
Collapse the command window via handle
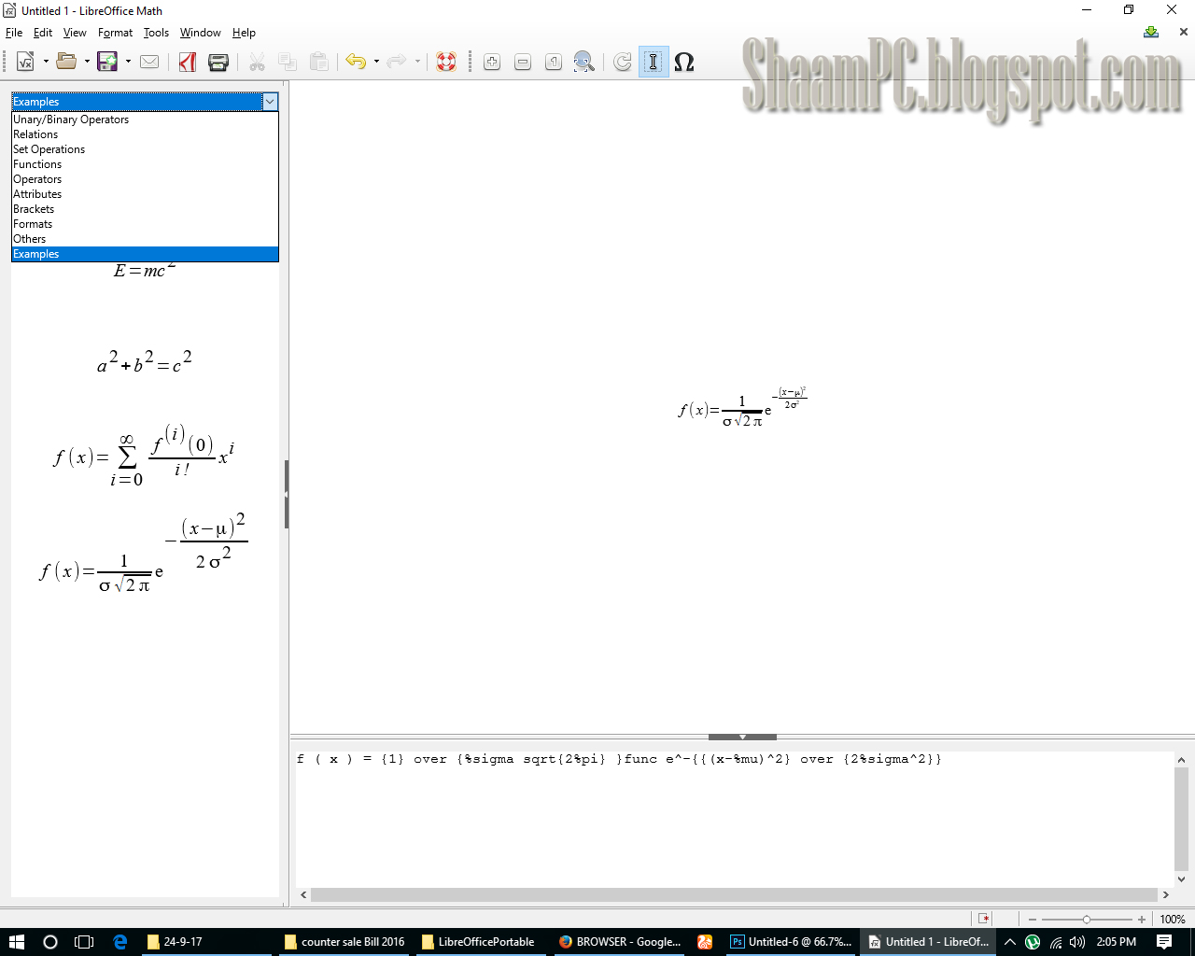coord(742,737)
